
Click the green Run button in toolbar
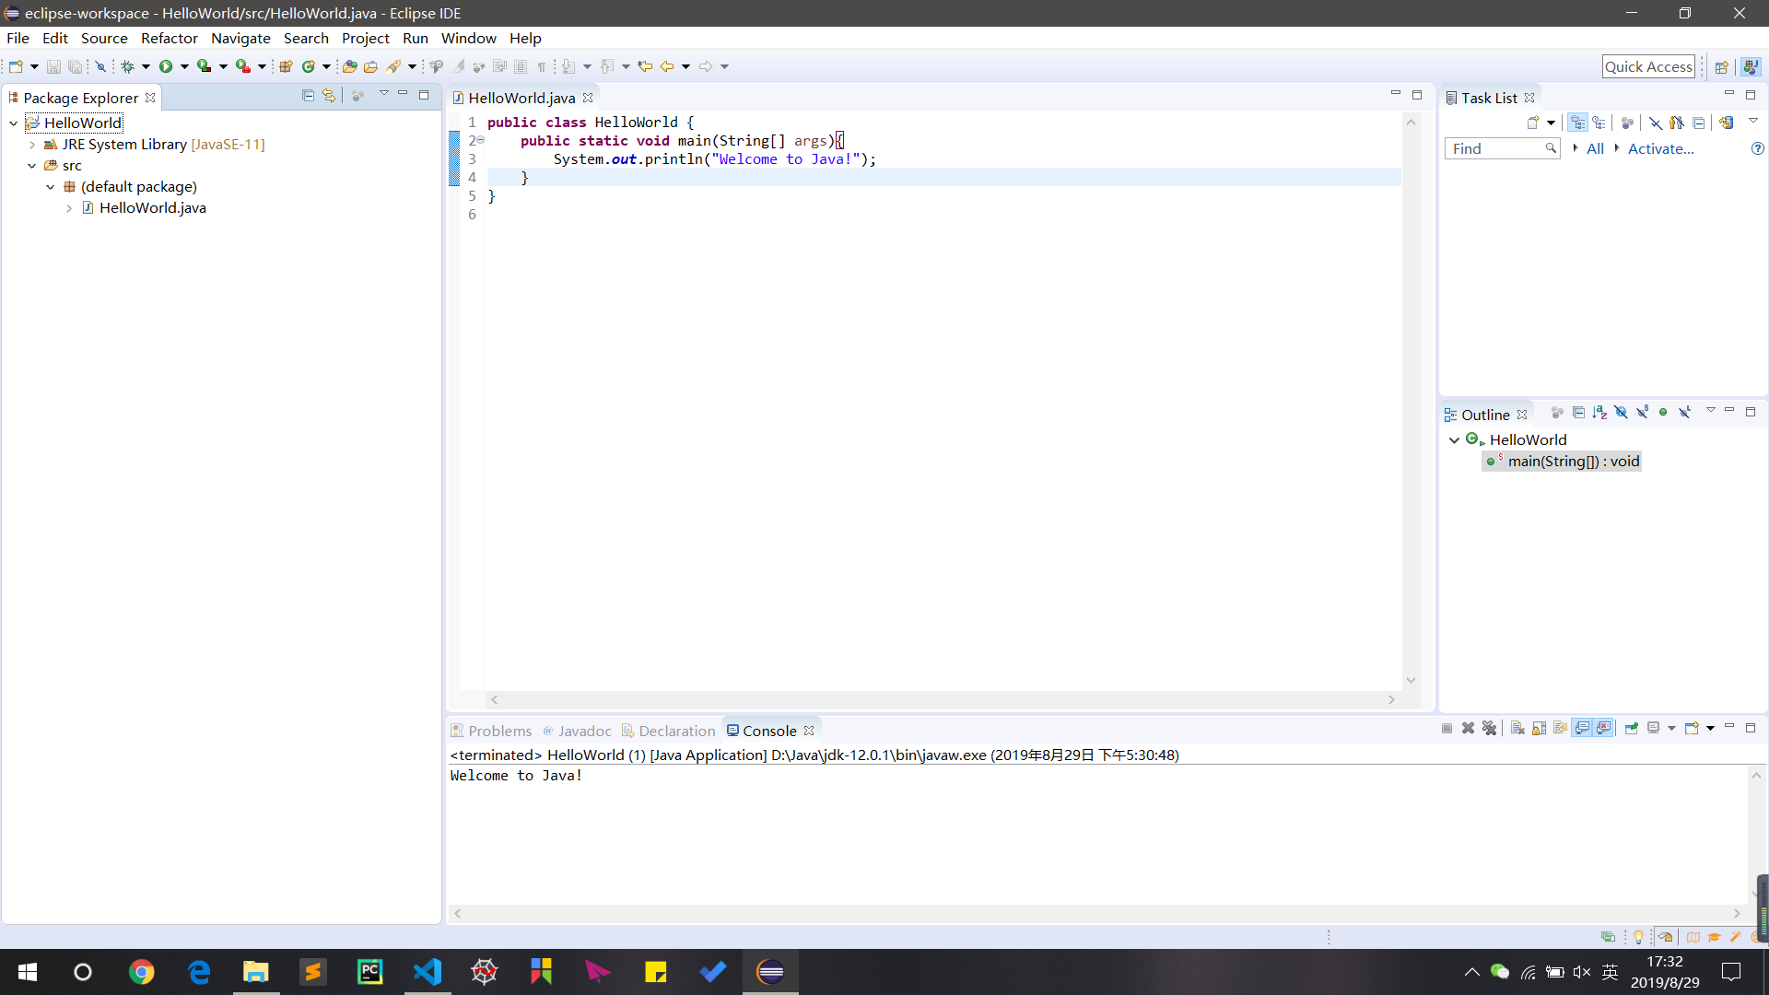click(166, 66)
